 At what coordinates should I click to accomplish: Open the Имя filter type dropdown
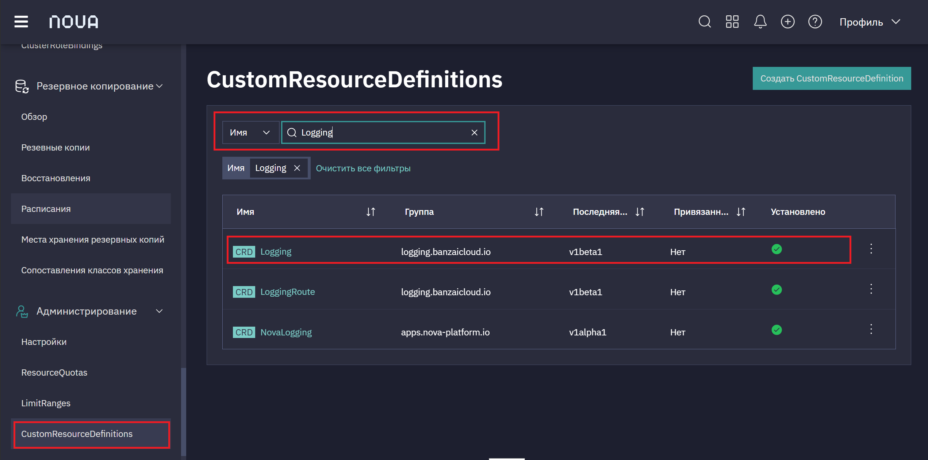point(250,132)
